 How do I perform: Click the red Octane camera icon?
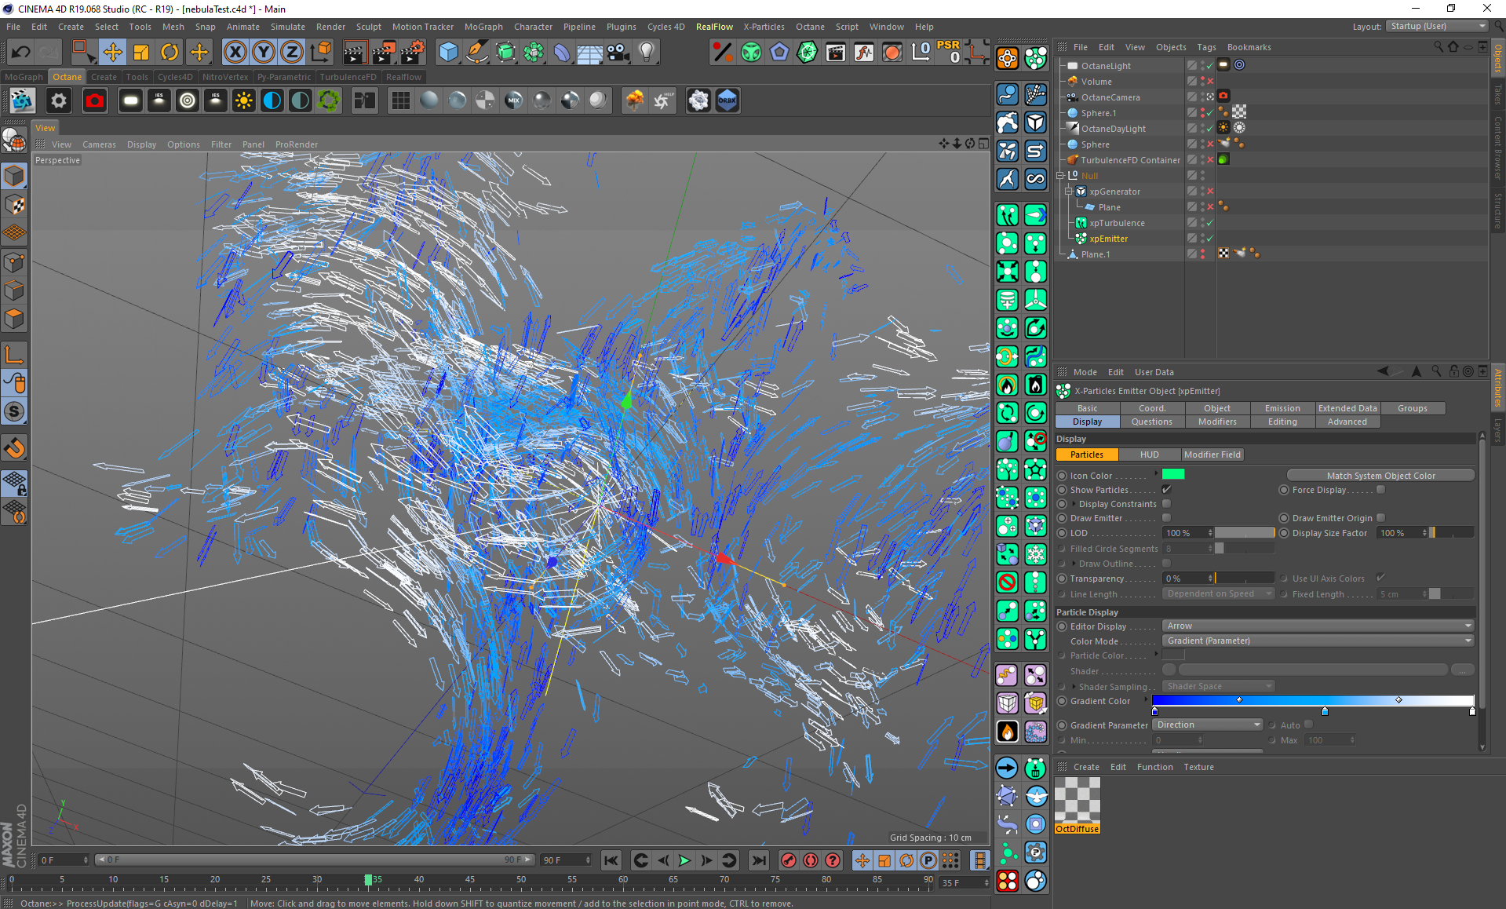pos(95,100)
